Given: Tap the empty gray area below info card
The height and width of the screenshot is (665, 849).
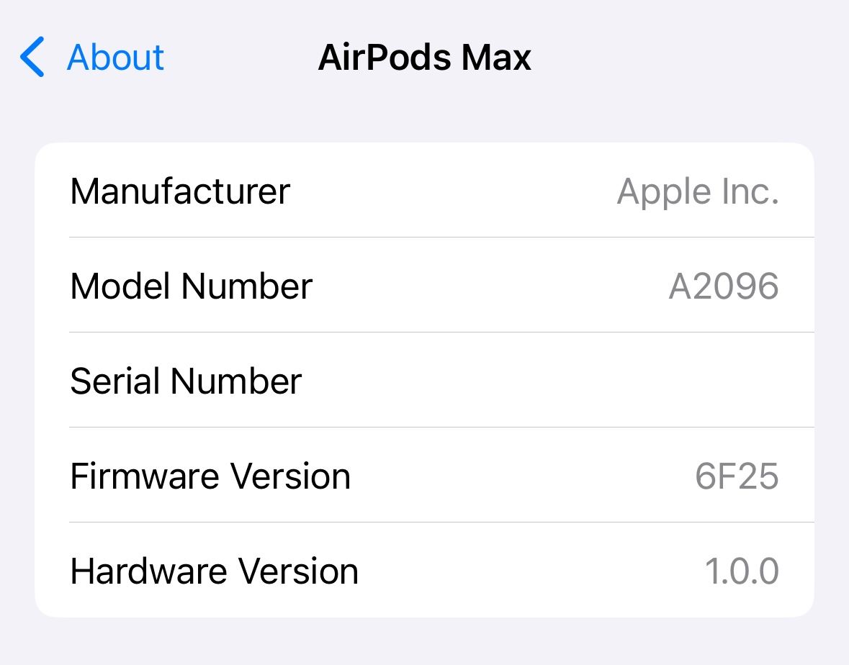Looking at the screenshot, I should (424, 642).
